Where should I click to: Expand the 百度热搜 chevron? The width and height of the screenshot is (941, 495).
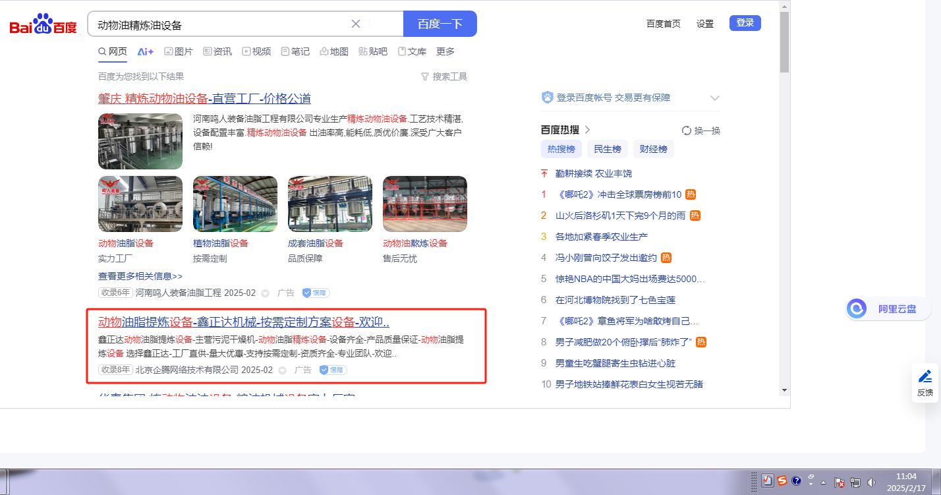tap(587, 130)
